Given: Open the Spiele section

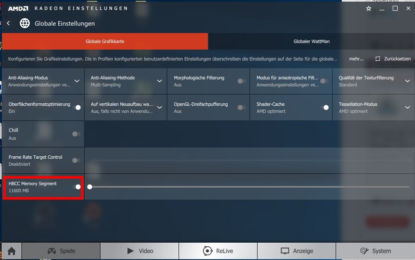Looking at the screenshot, I should coord(61,251).
